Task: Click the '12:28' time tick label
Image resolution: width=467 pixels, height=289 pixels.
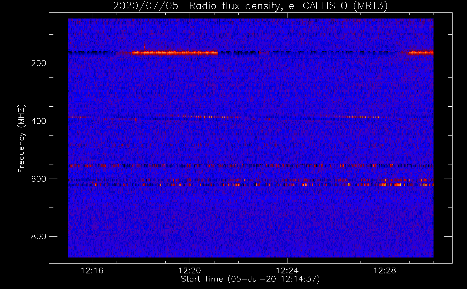Action: point(385,271)
